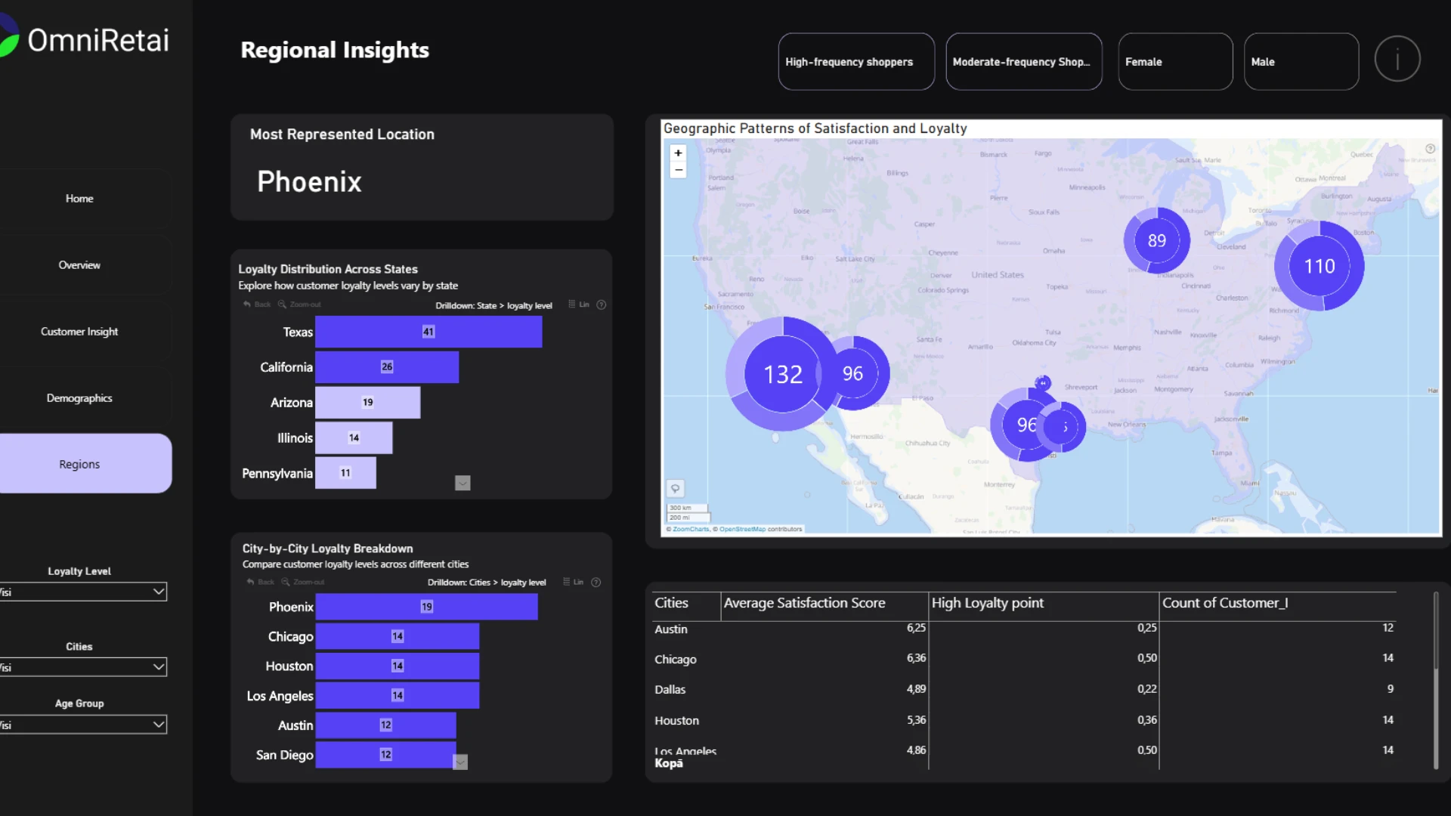The height and width of the screenshot is (816, 1451).
Task: Select the Female filter button
Action: pos(1175,62)
